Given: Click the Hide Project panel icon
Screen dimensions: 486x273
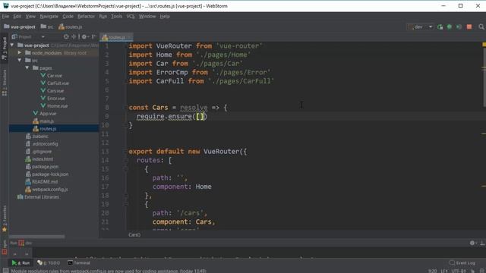Looking at the screenshot, I should click(x=94, y=37).
